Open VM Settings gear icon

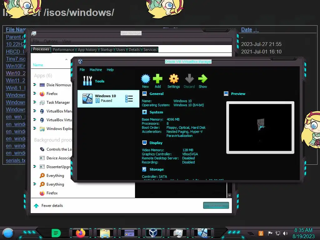click(174, 81)
